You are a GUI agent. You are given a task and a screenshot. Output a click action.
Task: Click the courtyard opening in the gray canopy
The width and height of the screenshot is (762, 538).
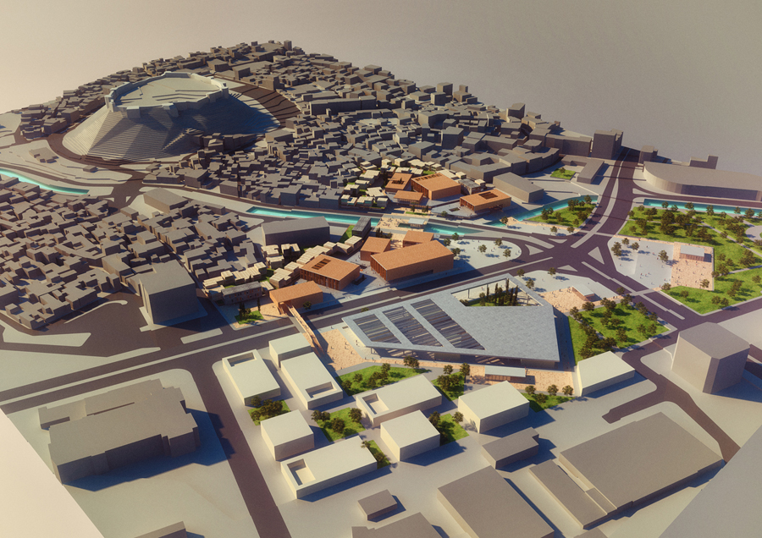489,294
